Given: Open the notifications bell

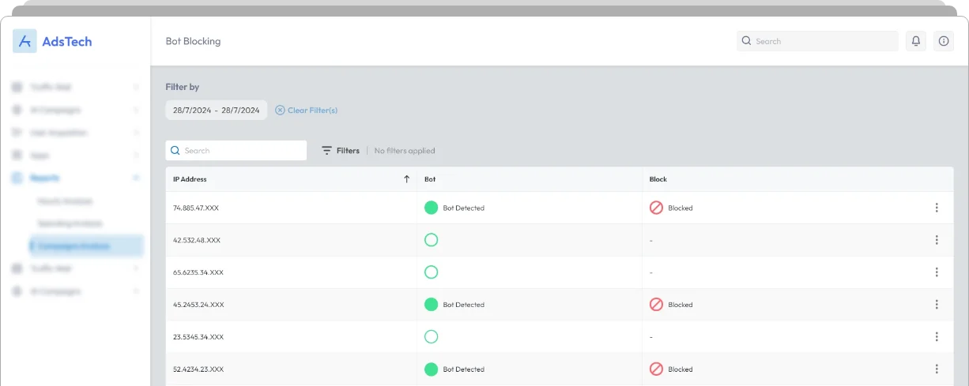Looking at the screenshot, I should pos(916,41).
